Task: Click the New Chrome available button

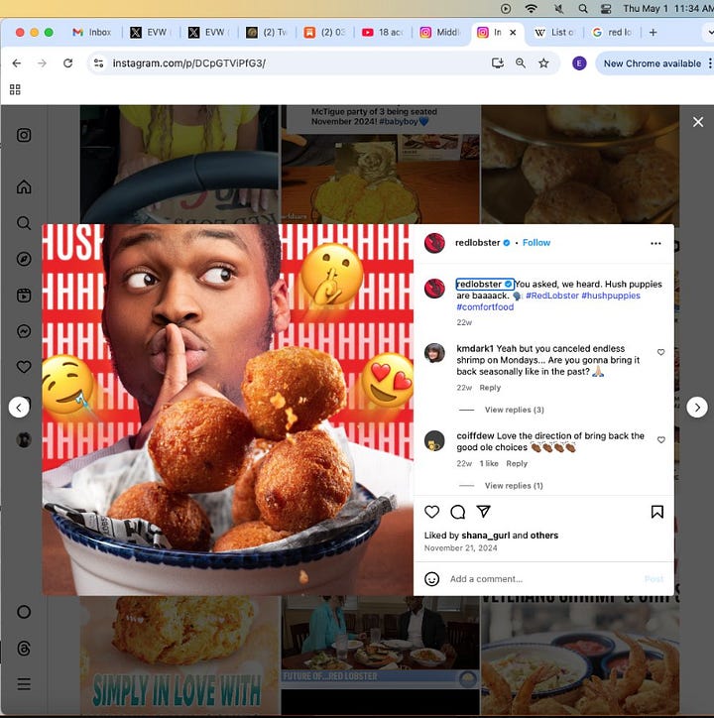Action: (x=653, y=63)
